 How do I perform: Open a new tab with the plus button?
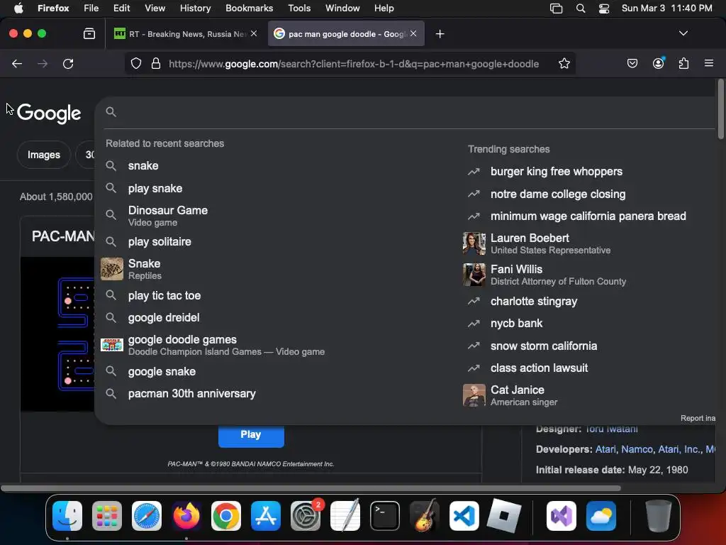[x=440, y=34]
